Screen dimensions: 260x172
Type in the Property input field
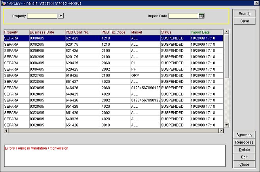42,16
